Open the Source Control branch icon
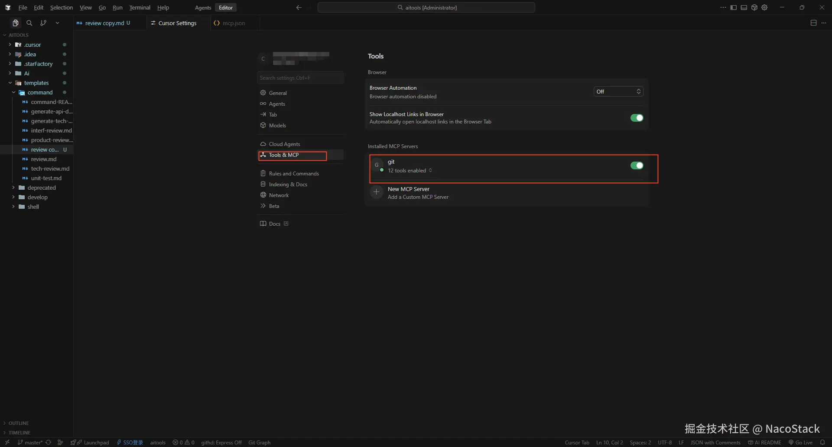This screenshot has height=447, width=832. (43, 23)
